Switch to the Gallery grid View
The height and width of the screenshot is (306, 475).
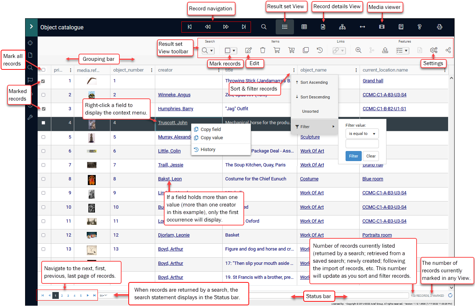[x=303, y=27]
